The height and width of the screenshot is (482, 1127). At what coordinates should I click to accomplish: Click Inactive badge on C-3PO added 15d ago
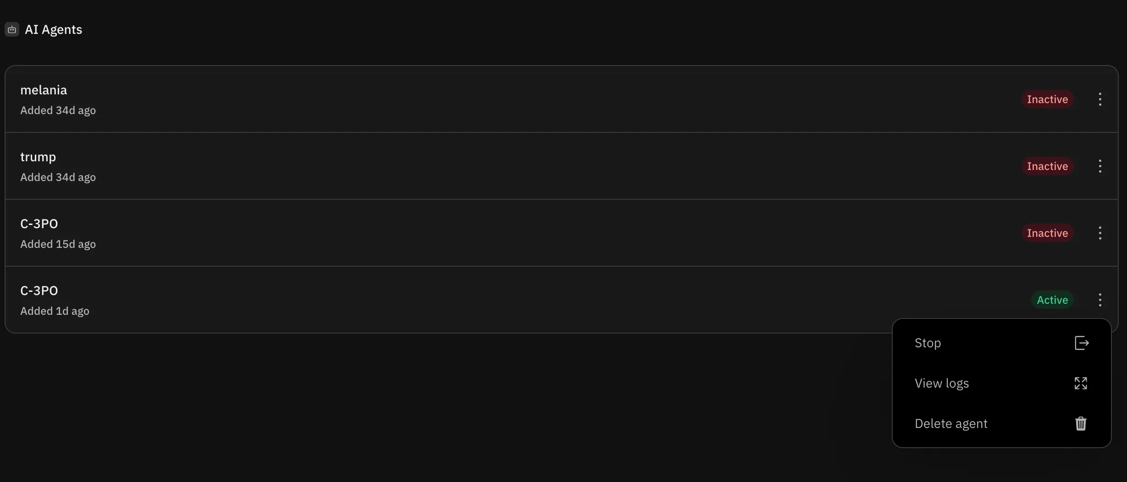point(1047,233)
